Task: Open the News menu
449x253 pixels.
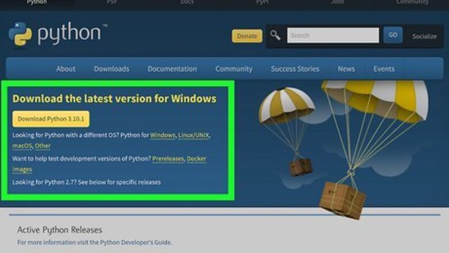Action: pyautogui.click(x=346, y=69)
